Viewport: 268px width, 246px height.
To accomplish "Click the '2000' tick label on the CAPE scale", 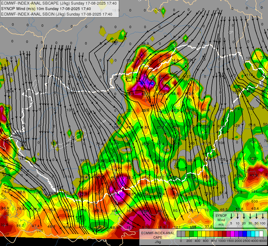I will (238, 241).
